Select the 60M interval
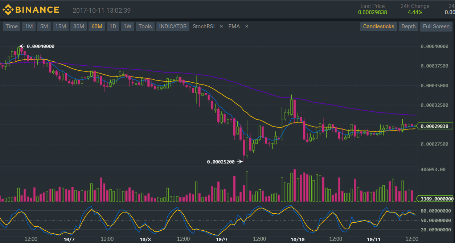The width and height of the screenshot is (455, 243). tap(97, 26)
